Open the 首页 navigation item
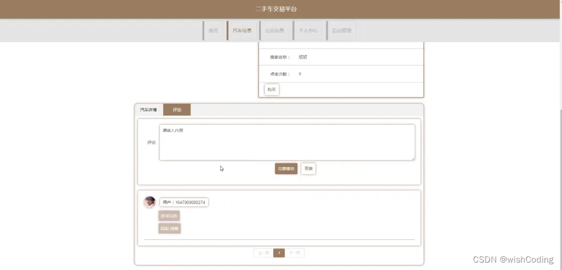Screen dimensions: 562x270 pyautogui.click(x=213, y=31)
